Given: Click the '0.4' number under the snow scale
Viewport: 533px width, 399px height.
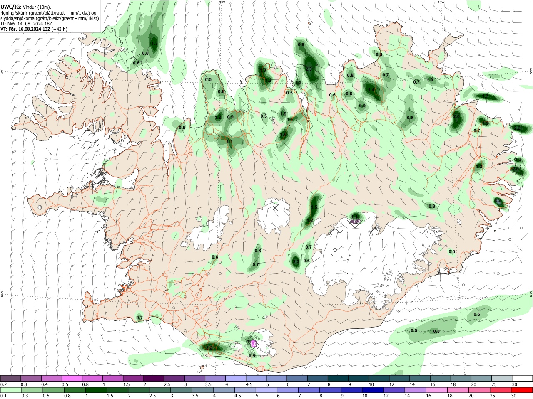Looking at the screenshot, I should (45, 384).
